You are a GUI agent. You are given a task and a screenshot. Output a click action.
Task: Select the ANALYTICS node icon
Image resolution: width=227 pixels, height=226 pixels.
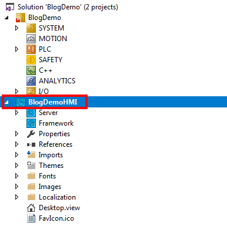tap(31, 81)
